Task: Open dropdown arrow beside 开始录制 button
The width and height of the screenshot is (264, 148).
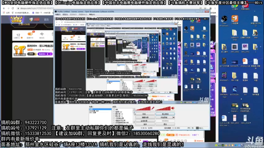Action: [174, 117]
